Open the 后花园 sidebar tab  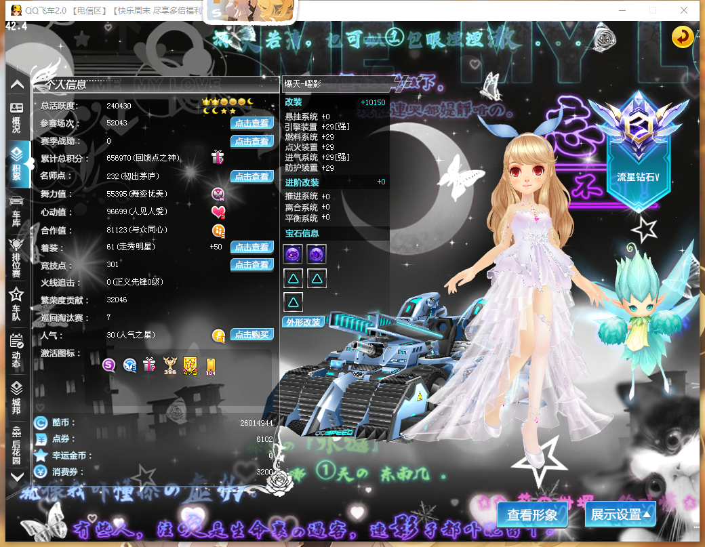17,445
